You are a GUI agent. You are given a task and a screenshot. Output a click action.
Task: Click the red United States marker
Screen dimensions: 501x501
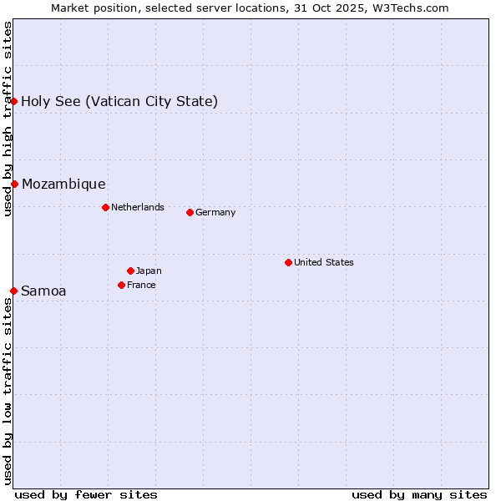[288, 262]
